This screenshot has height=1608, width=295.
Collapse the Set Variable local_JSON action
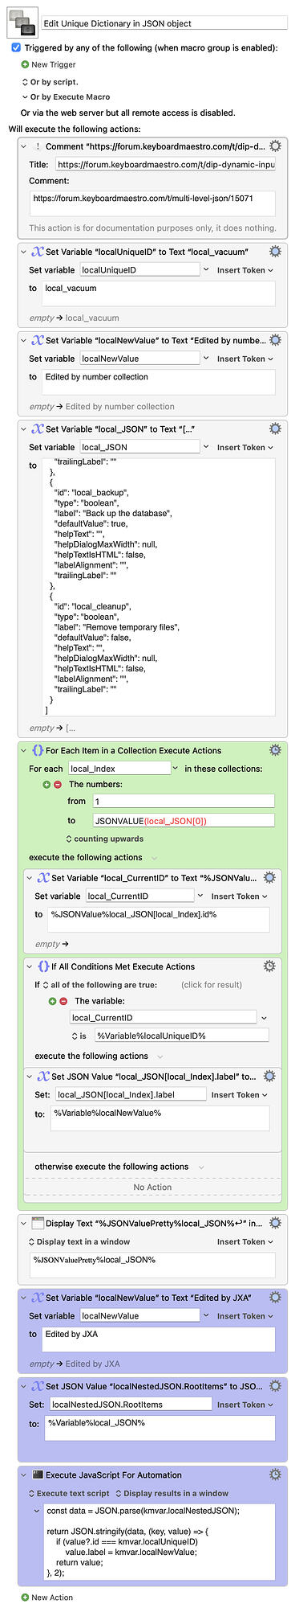coord(24,429)
